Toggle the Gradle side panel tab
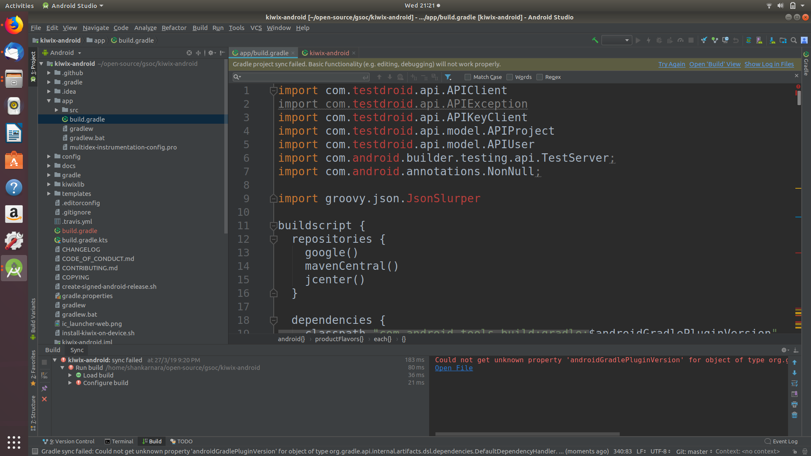 pos(806,64)
